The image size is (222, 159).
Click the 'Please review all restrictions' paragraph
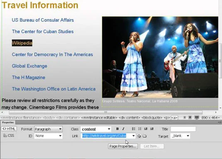(50, 104)
